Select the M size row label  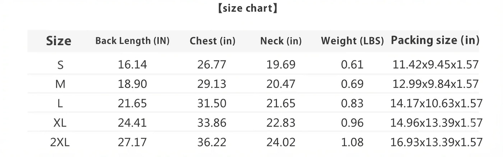point(60,84)
